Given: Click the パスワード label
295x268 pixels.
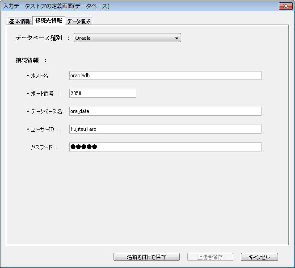Looking at the screenshot, I should [42, 147].
